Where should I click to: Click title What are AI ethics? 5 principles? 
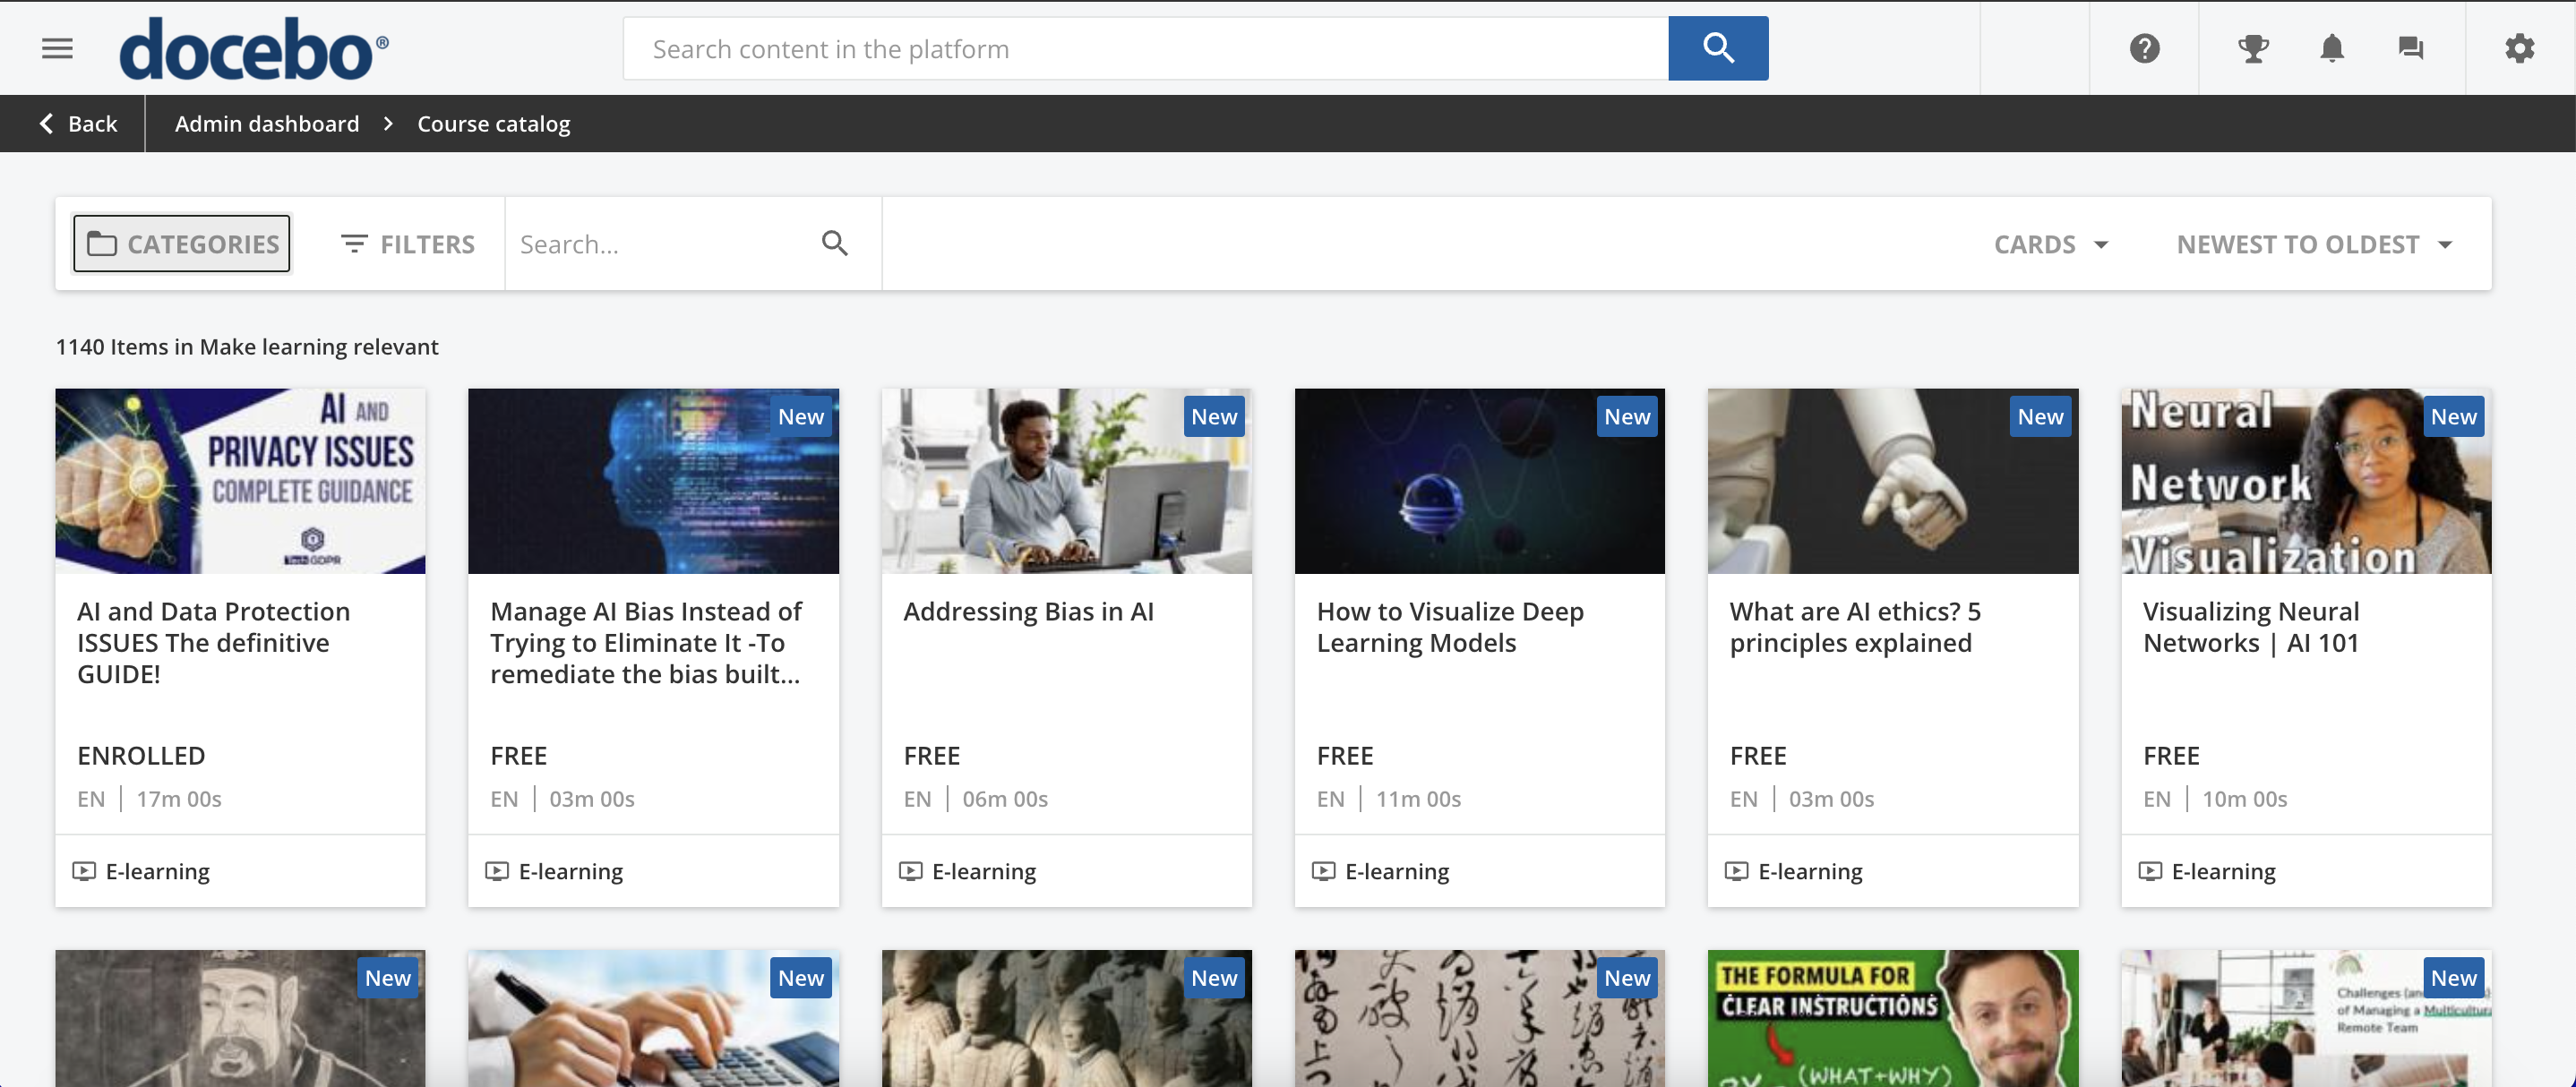[x=1855, y=627]
